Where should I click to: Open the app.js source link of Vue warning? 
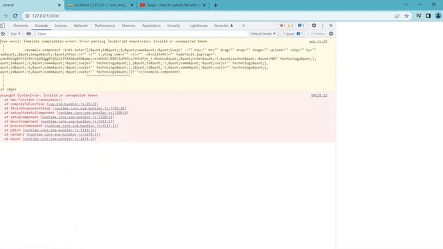point(318,41)
